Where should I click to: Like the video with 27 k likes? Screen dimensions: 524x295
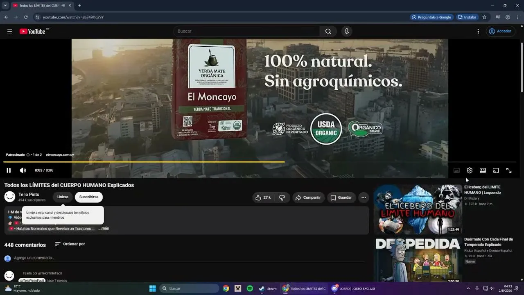click(263, 197)
